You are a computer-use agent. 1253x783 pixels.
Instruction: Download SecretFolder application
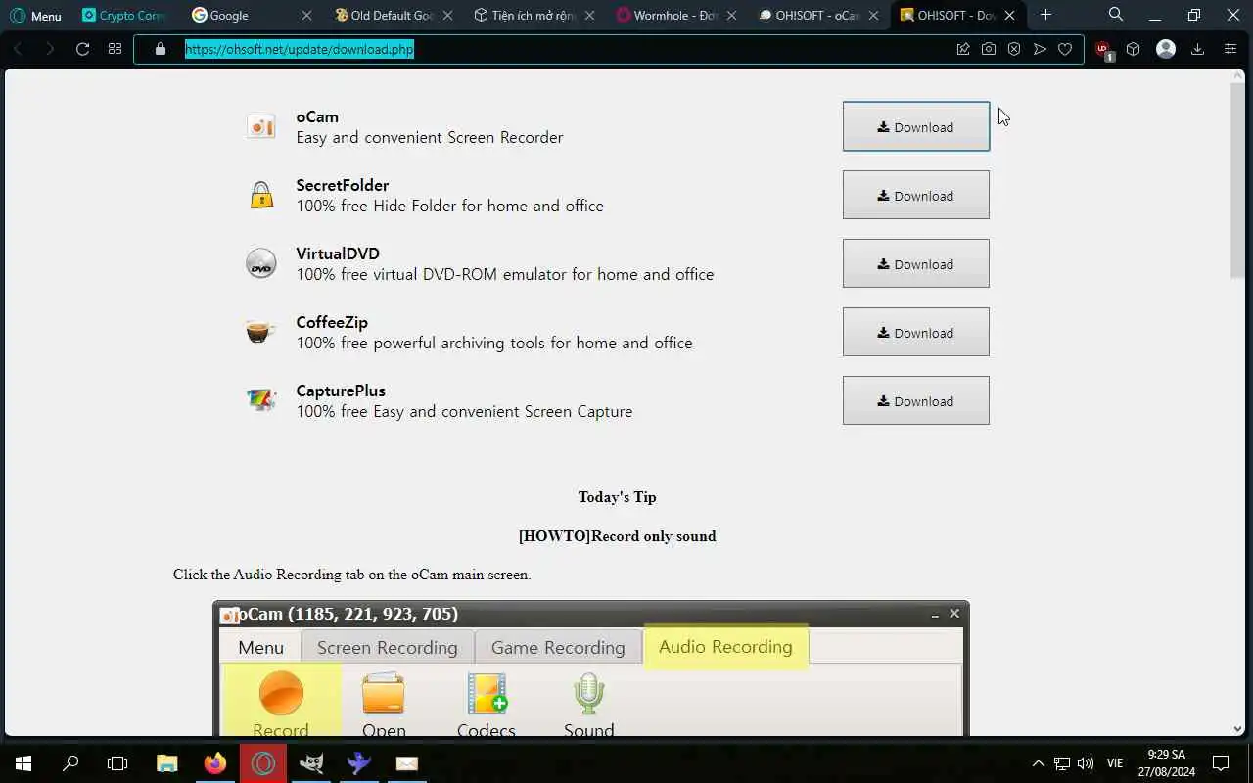point(915,195)
